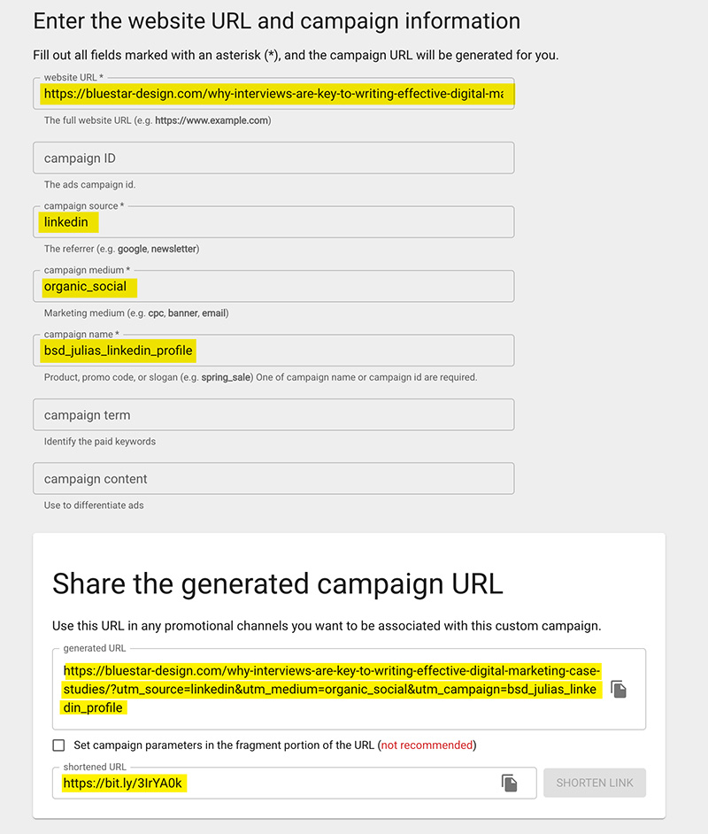Click the "Use to differentiate ads" helper text
The width and height of the screenshot is (708, 834).
coord(94,506)
